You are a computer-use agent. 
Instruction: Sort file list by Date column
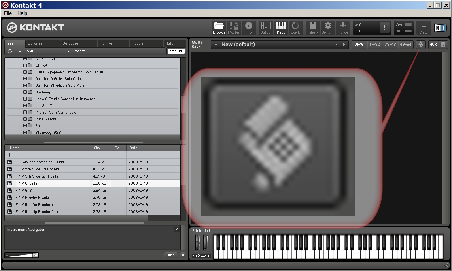click(153, 148)
